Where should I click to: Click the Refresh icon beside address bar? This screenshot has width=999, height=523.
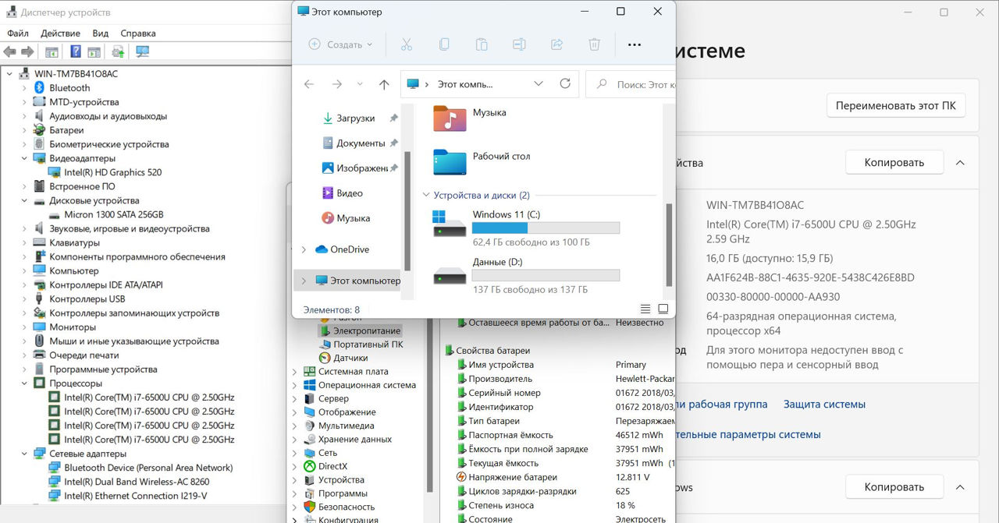coord(565,84)
